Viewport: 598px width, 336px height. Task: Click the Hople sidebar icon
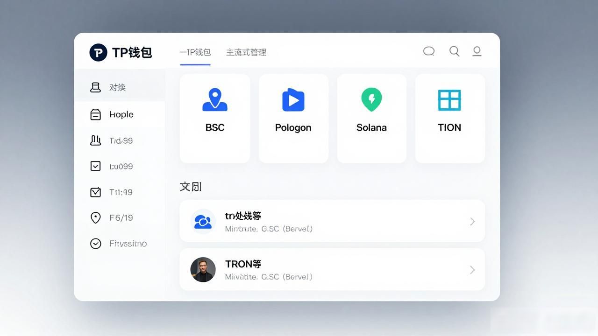coord(95,114)
